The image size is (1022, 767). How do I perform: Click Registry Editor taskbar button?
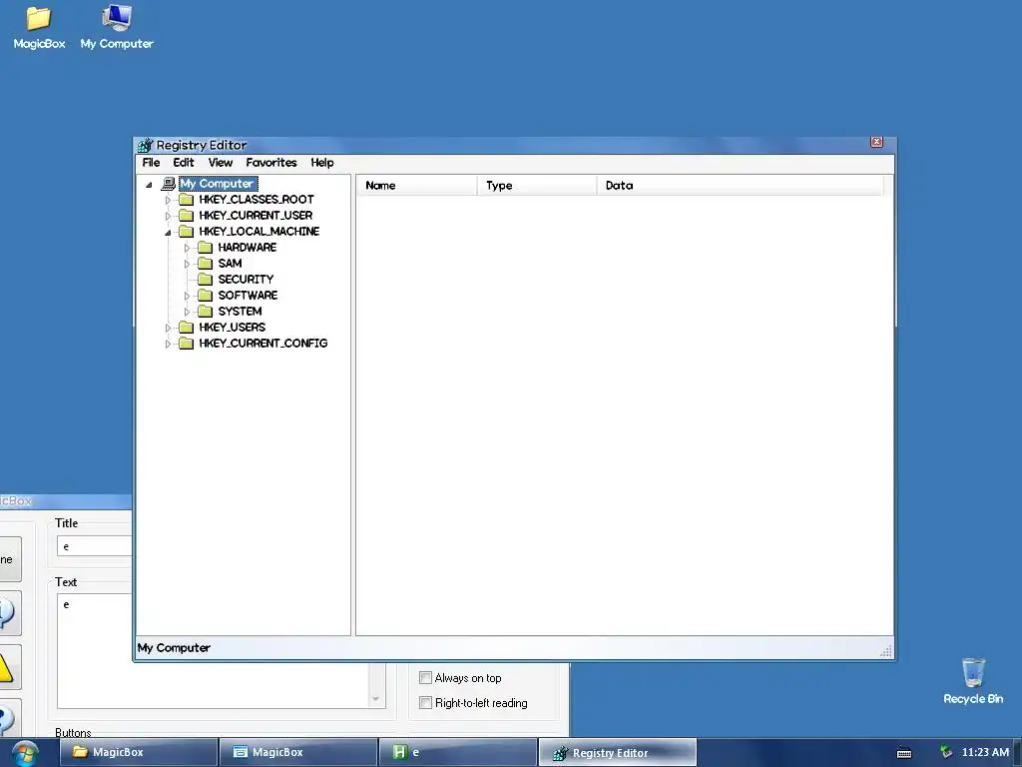617,753
